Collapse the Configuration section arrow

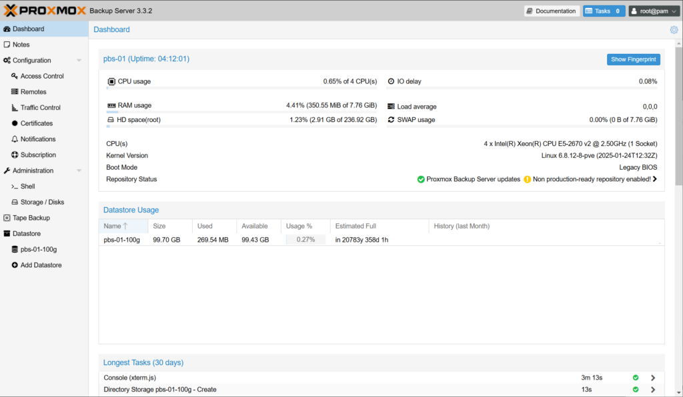click(79, 61)
